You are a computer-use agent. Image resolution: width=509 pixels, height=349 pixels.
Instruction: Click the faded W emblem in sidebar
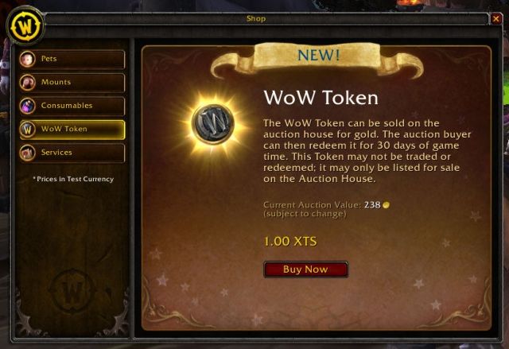tap(72, 291)
